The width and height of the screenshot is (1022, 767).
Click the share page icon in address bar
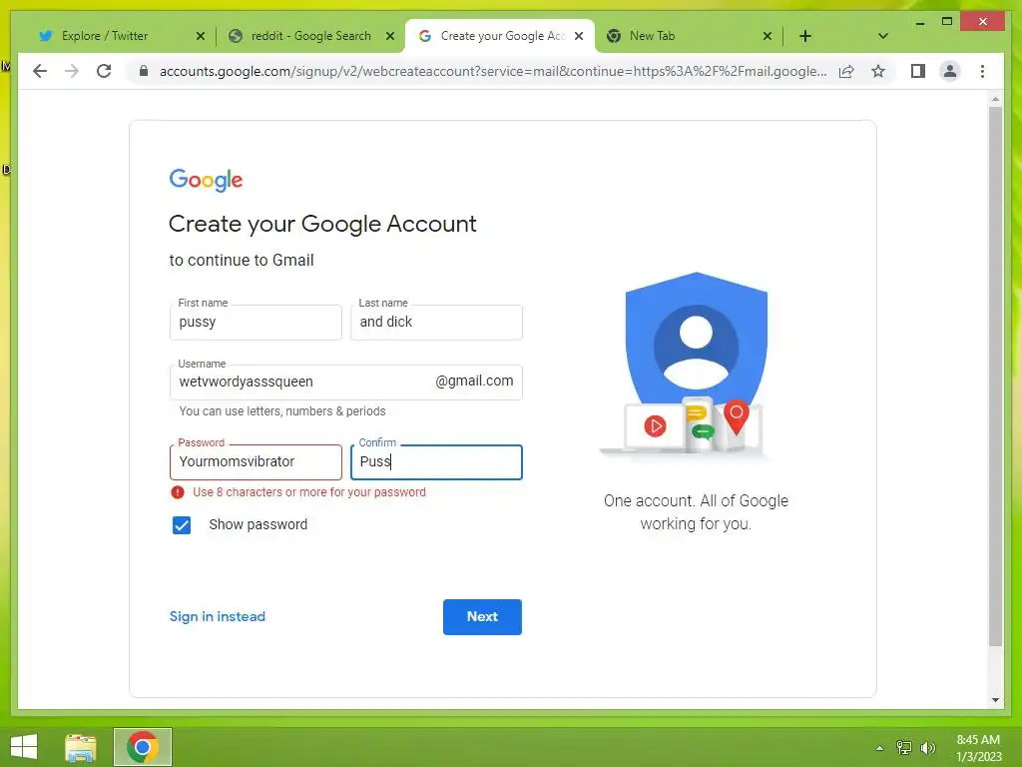click(846, 71)
